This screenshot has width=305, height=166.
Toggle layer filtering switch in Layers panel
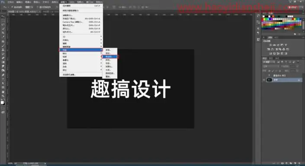pos(298,62)
